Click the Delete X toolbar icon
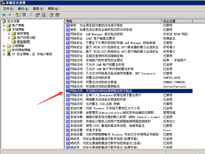 (x=31, y=15)
